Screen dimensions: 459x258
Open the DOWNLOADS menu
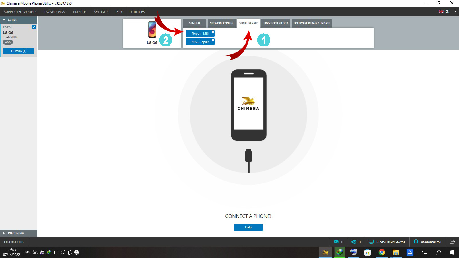point(55,12)
